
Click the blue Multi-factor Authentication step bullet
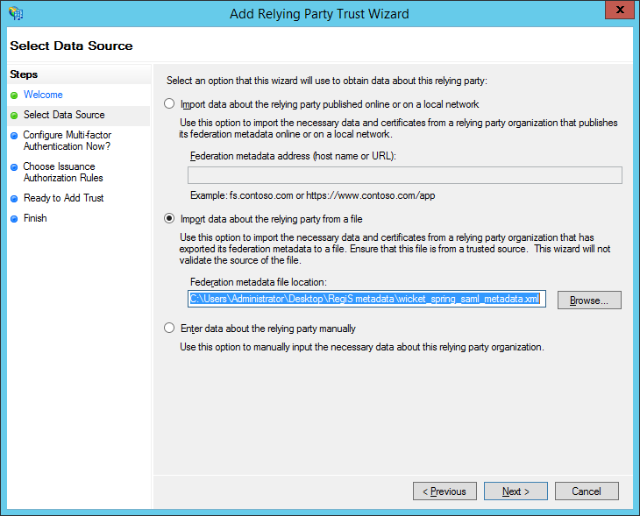coord(14,136)
